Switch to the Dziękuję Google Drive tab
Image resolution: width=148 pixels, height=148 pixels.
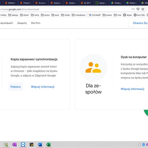tap(117, 3)
